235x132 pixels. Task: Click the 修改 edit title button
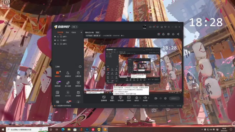coord(98,33)
